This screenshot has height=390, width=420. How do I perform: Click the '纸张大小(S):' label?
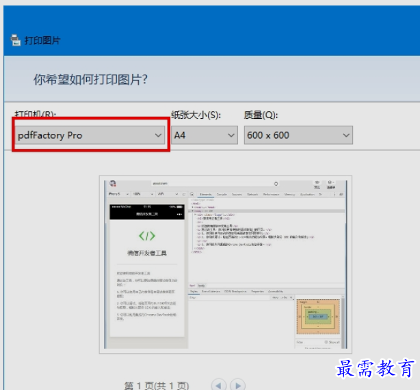196,115
